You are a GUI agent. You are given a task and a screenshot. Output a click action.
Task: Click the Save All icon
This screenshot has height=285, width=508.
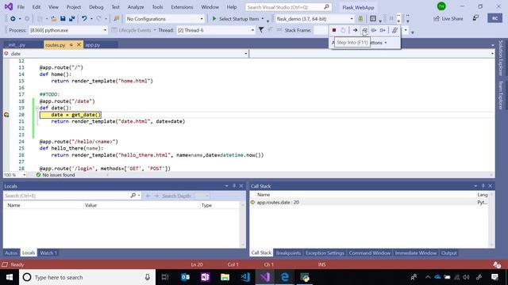tap(72, 19)
